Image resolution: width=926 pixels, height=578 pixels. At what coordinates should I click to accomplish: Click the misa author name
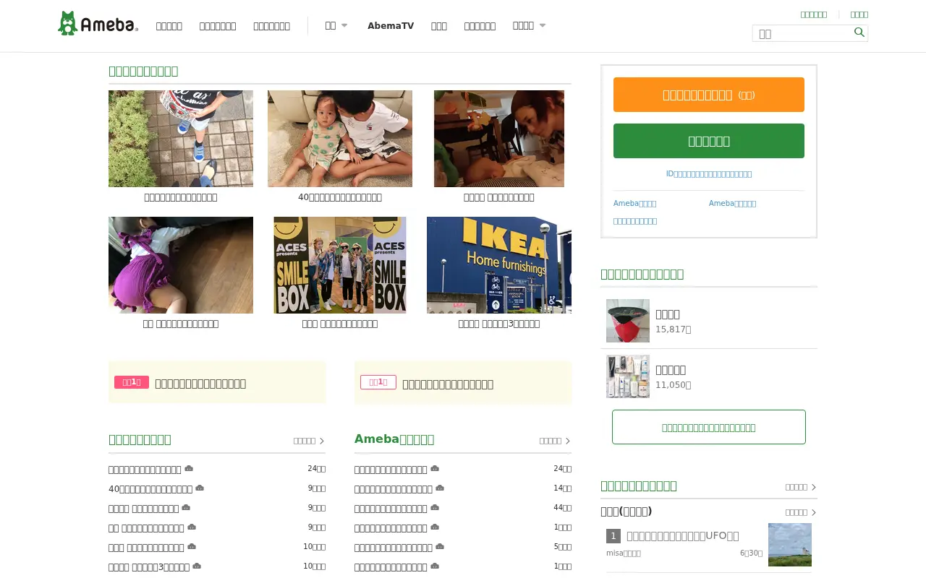coord(624,553)
